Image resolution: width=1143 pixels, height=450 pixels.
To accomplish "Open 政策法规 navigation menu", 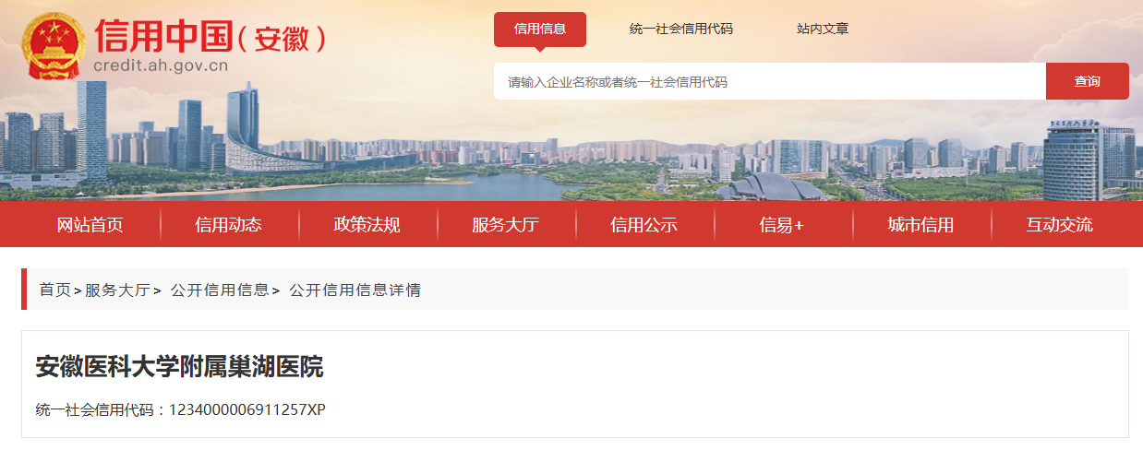I will [x=367, y=224].
